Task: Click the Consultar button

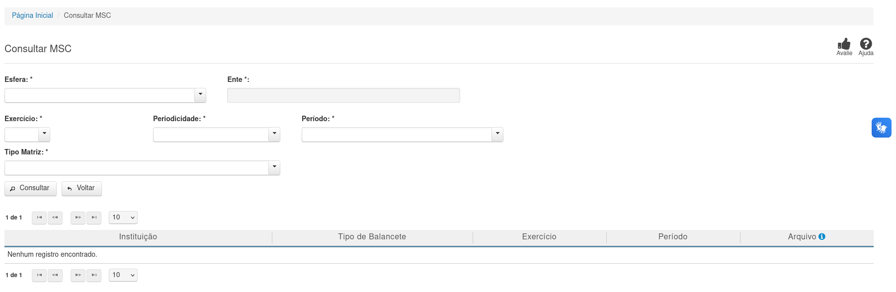Action: point(30,188)
